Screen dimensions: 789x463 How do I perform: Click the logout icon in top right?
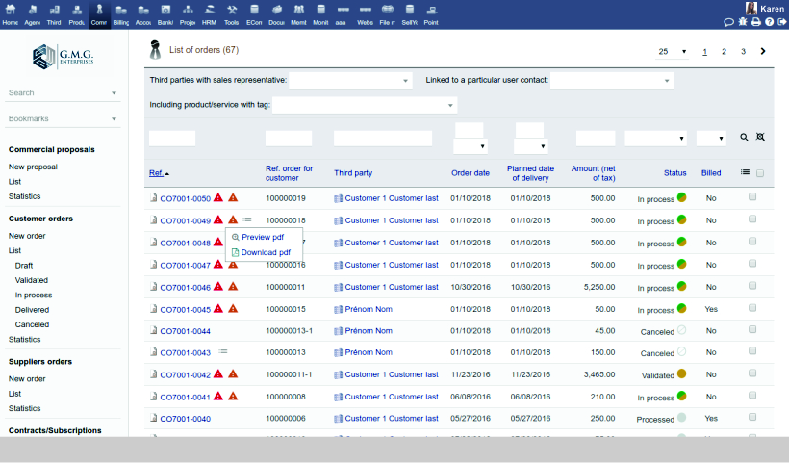pos(781,22)
